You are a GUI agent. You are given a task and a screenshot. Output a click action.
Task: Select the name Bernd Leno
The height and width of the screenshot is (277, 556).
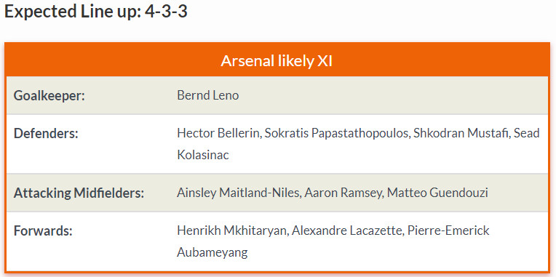(x=208, y=95)
